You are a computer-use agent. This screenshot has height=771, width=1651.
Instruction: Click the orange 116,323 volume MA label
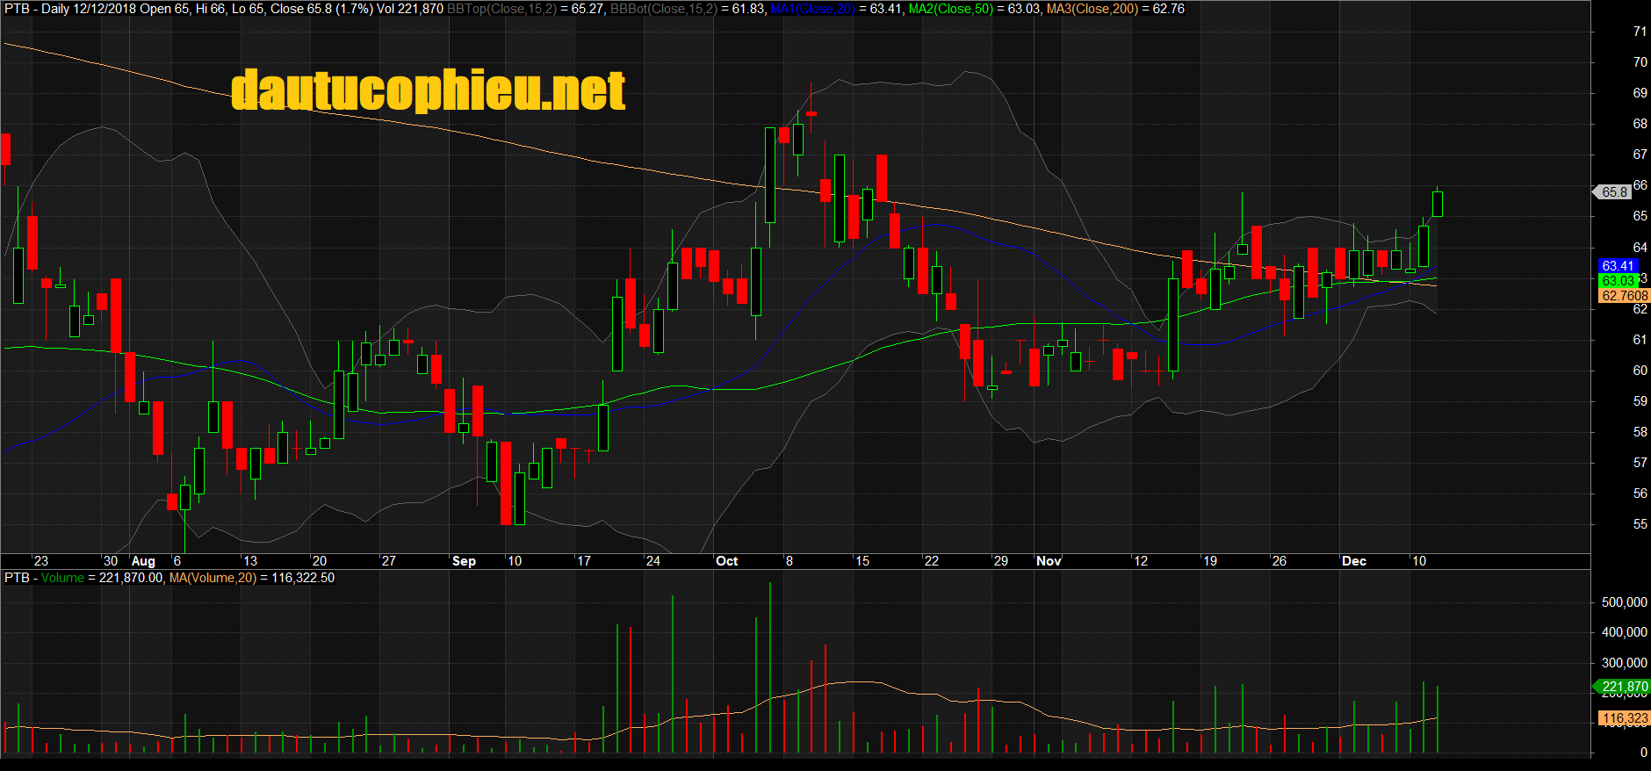(1625, 718)
